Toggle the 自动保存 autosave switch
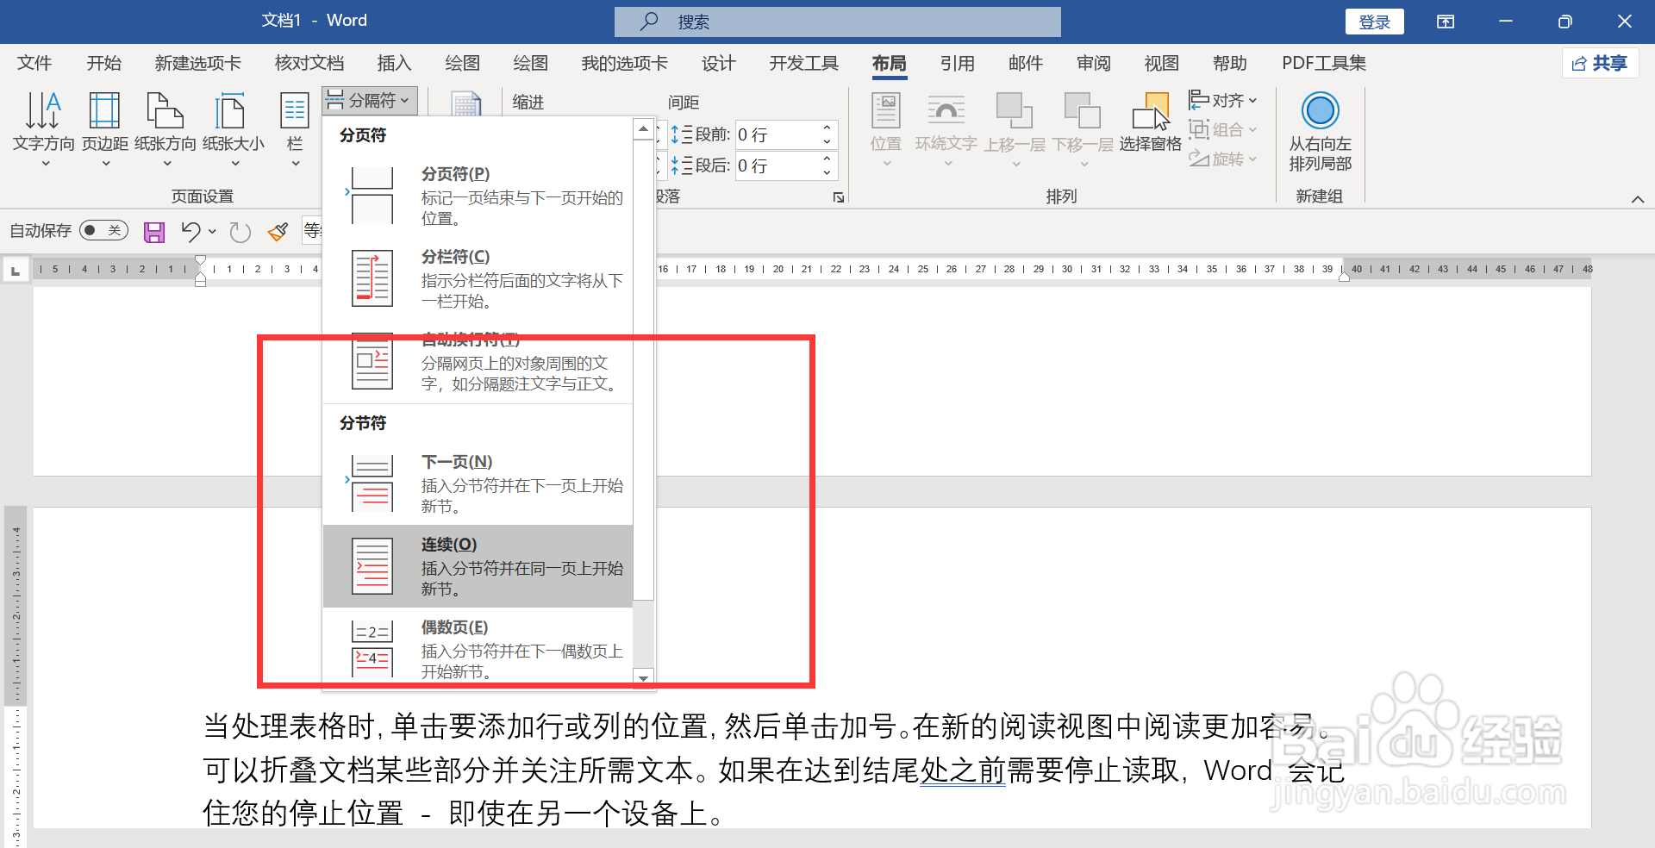 click(103, 230)
